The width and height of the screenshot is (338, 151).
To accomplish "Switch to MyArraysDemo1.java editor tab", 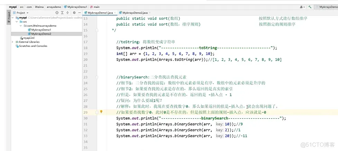I will 100,13.
